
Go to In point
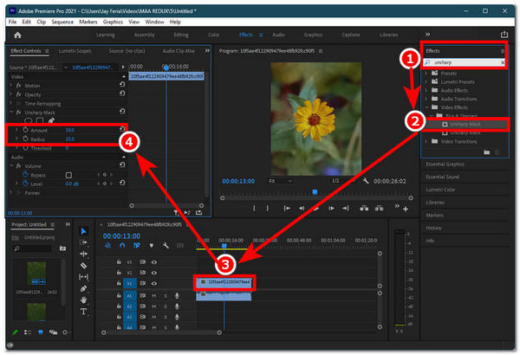[x=287, y=208]
